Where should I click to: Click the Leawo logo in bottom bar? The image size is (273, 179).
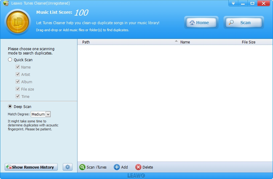(136, 176)
